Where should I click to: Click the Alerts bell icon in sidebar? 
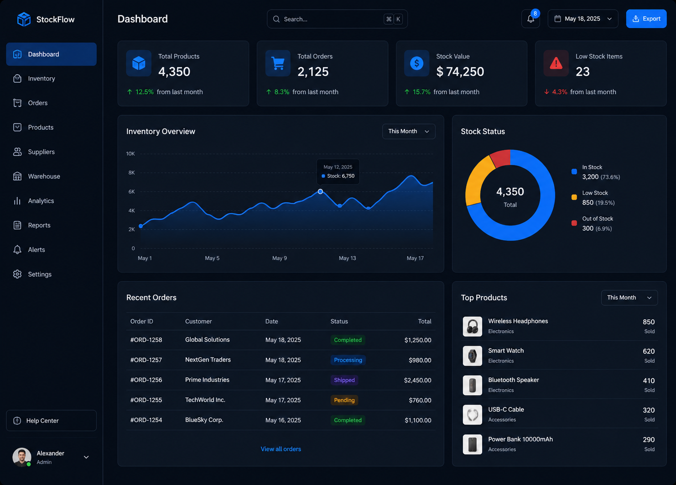[17, 250]
